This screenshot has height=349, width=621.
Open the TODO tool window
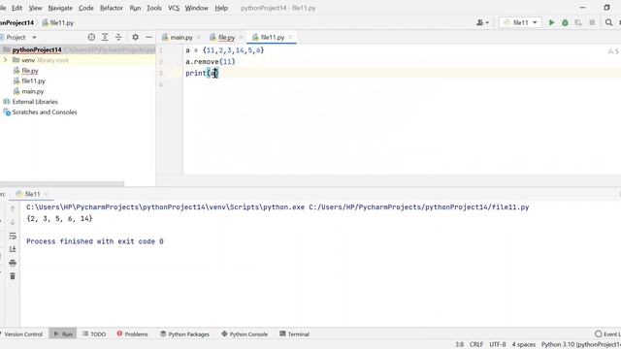[x=94, y=333]
